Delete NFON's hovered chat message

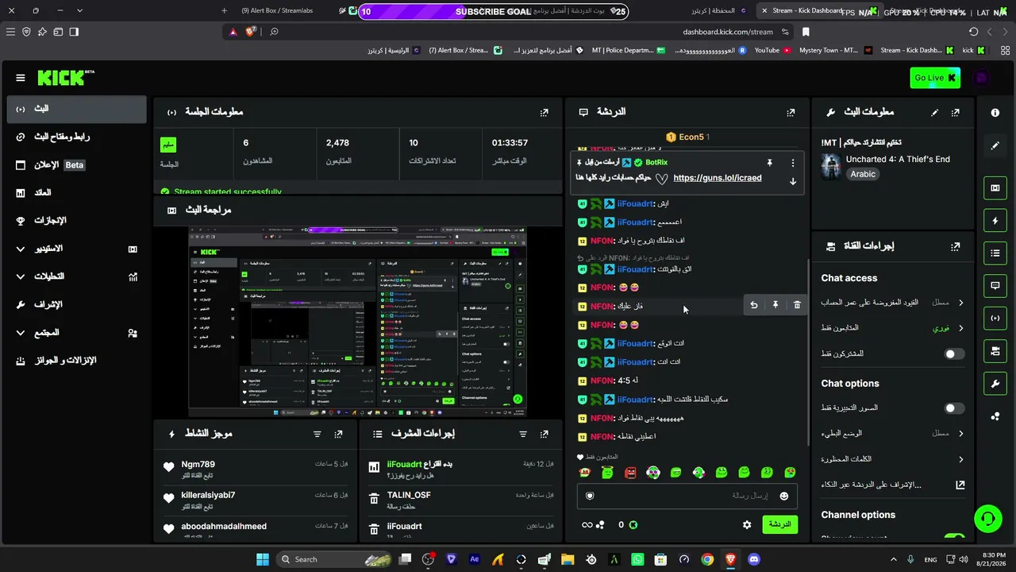[797, 305]
